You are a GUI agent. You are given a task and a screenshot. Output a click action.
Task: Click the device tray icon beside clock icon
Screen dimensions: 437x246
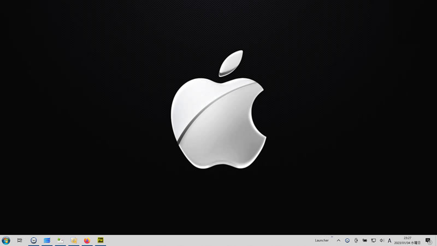pyautogui.click(x=356, y=241)
